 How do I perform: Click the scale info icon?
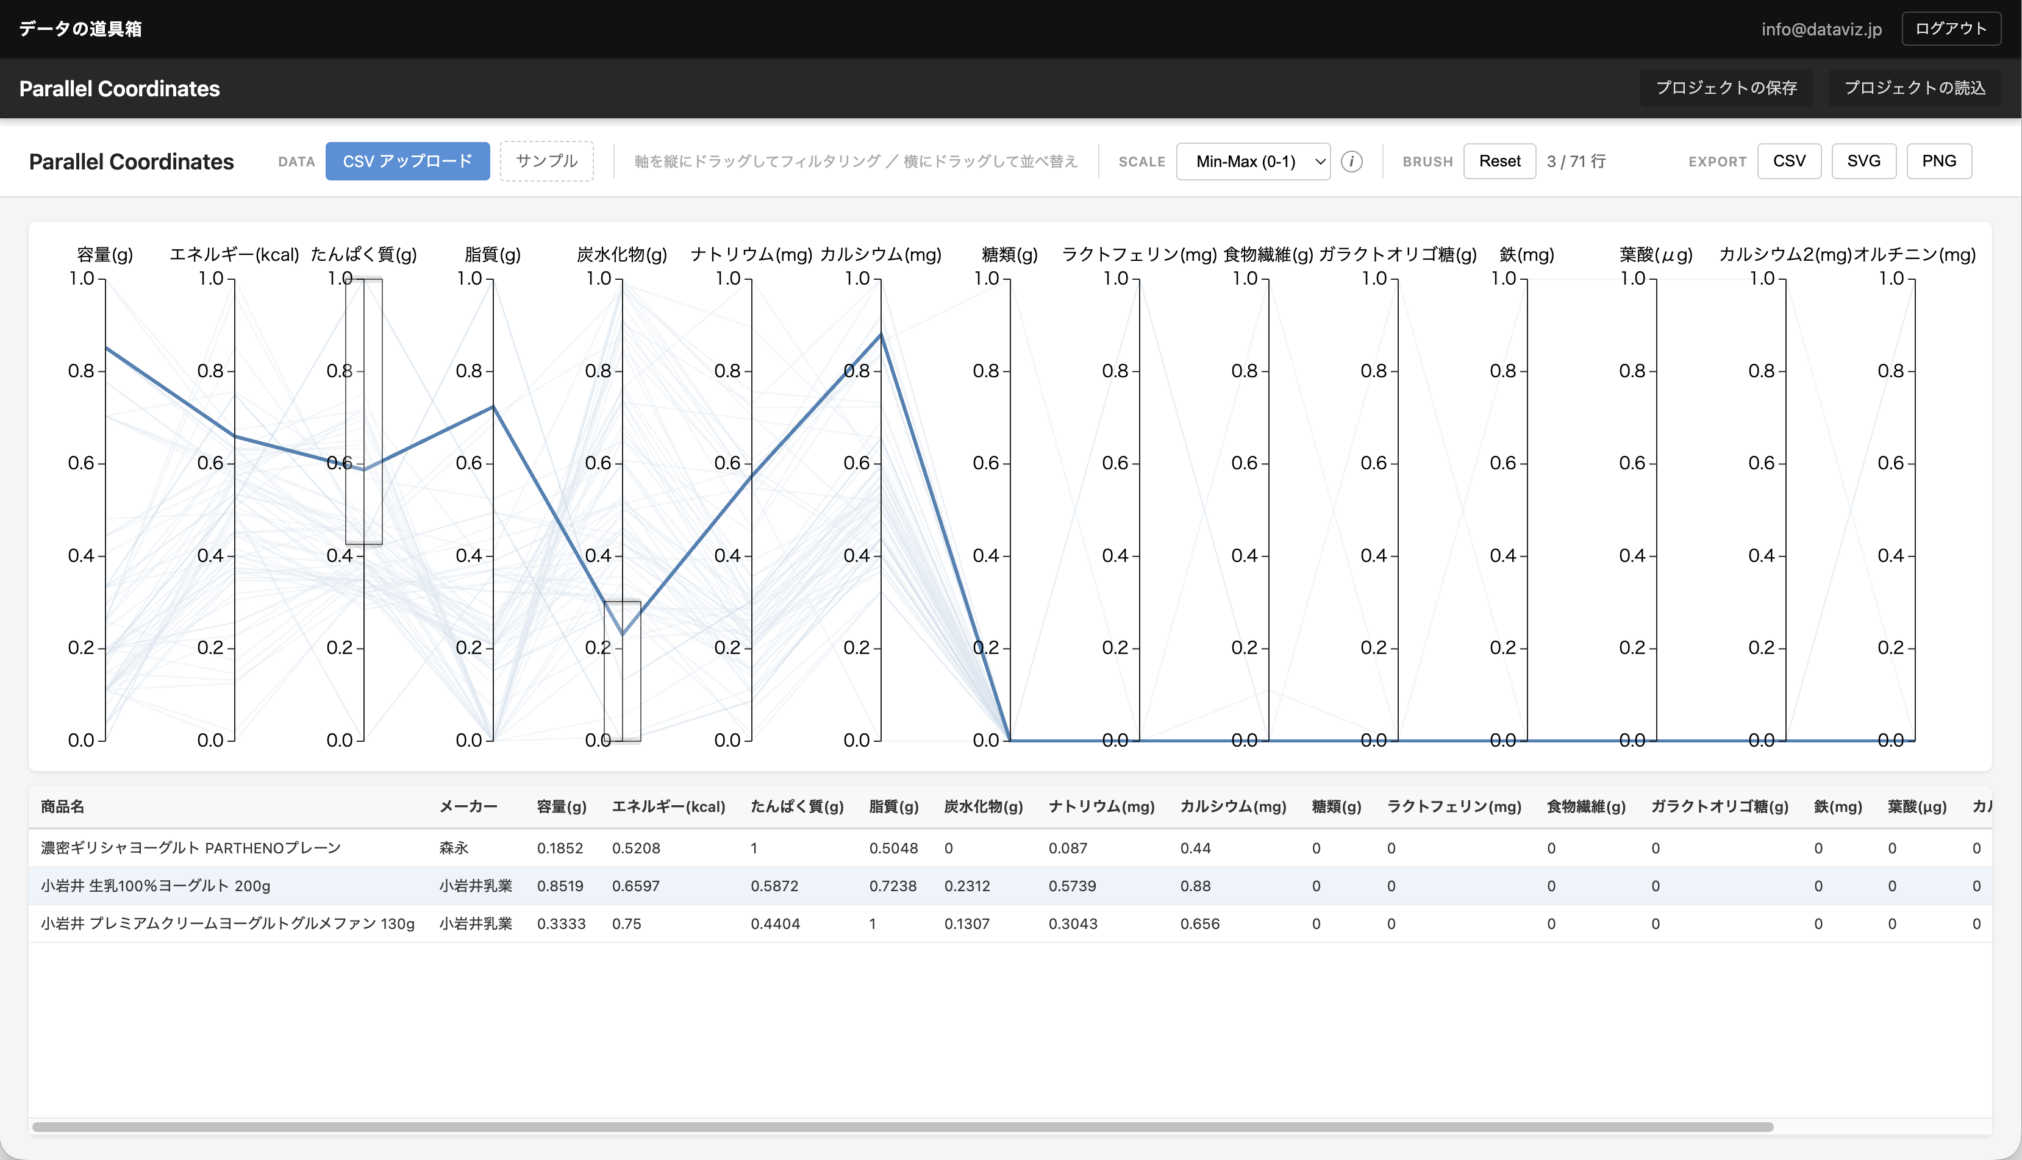pyautogui.click(x=1351, y=162)
